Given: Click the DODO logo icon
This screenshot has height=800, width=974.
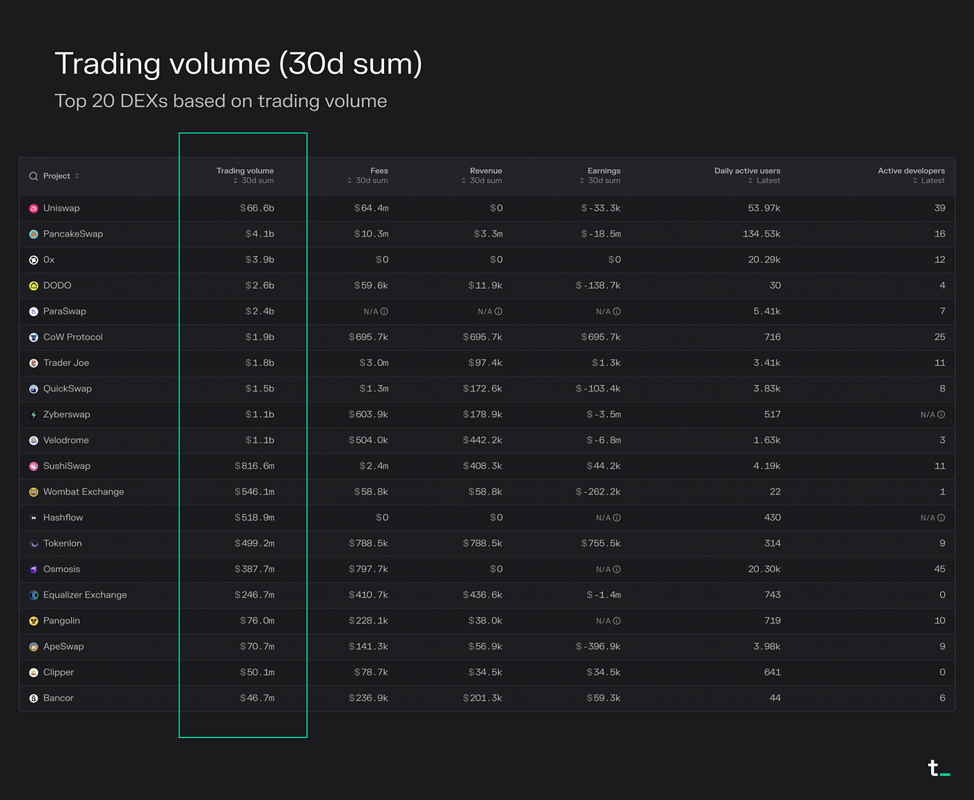Looking at the screenshot, I should click(x=33, y=286).
